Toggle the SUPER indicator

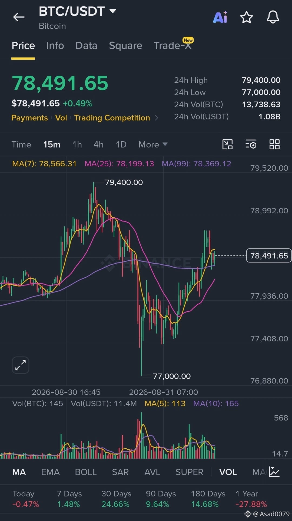click(x=189, y=472)
